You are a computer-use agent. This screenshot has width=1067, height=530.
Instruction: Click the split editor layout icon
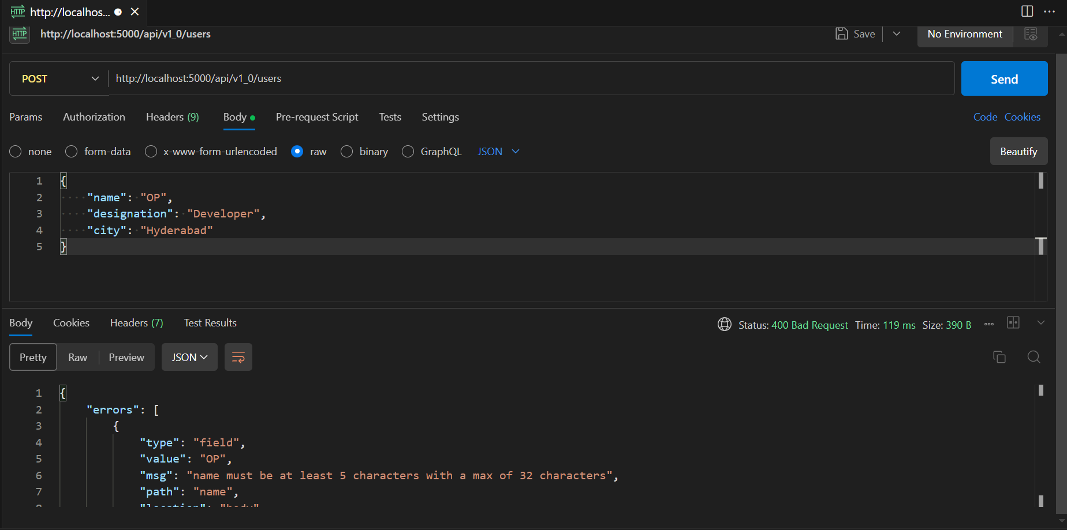[1027, 12]
